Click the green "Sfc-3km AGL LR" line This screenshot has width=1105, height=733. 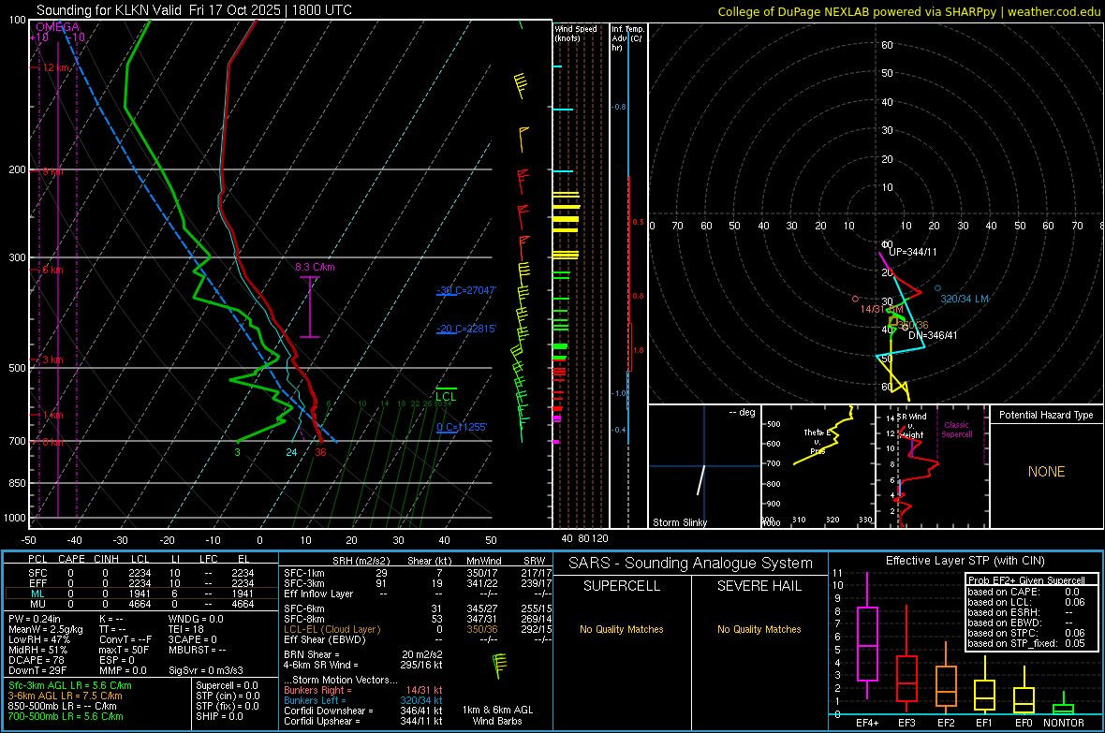pos(70,685)
